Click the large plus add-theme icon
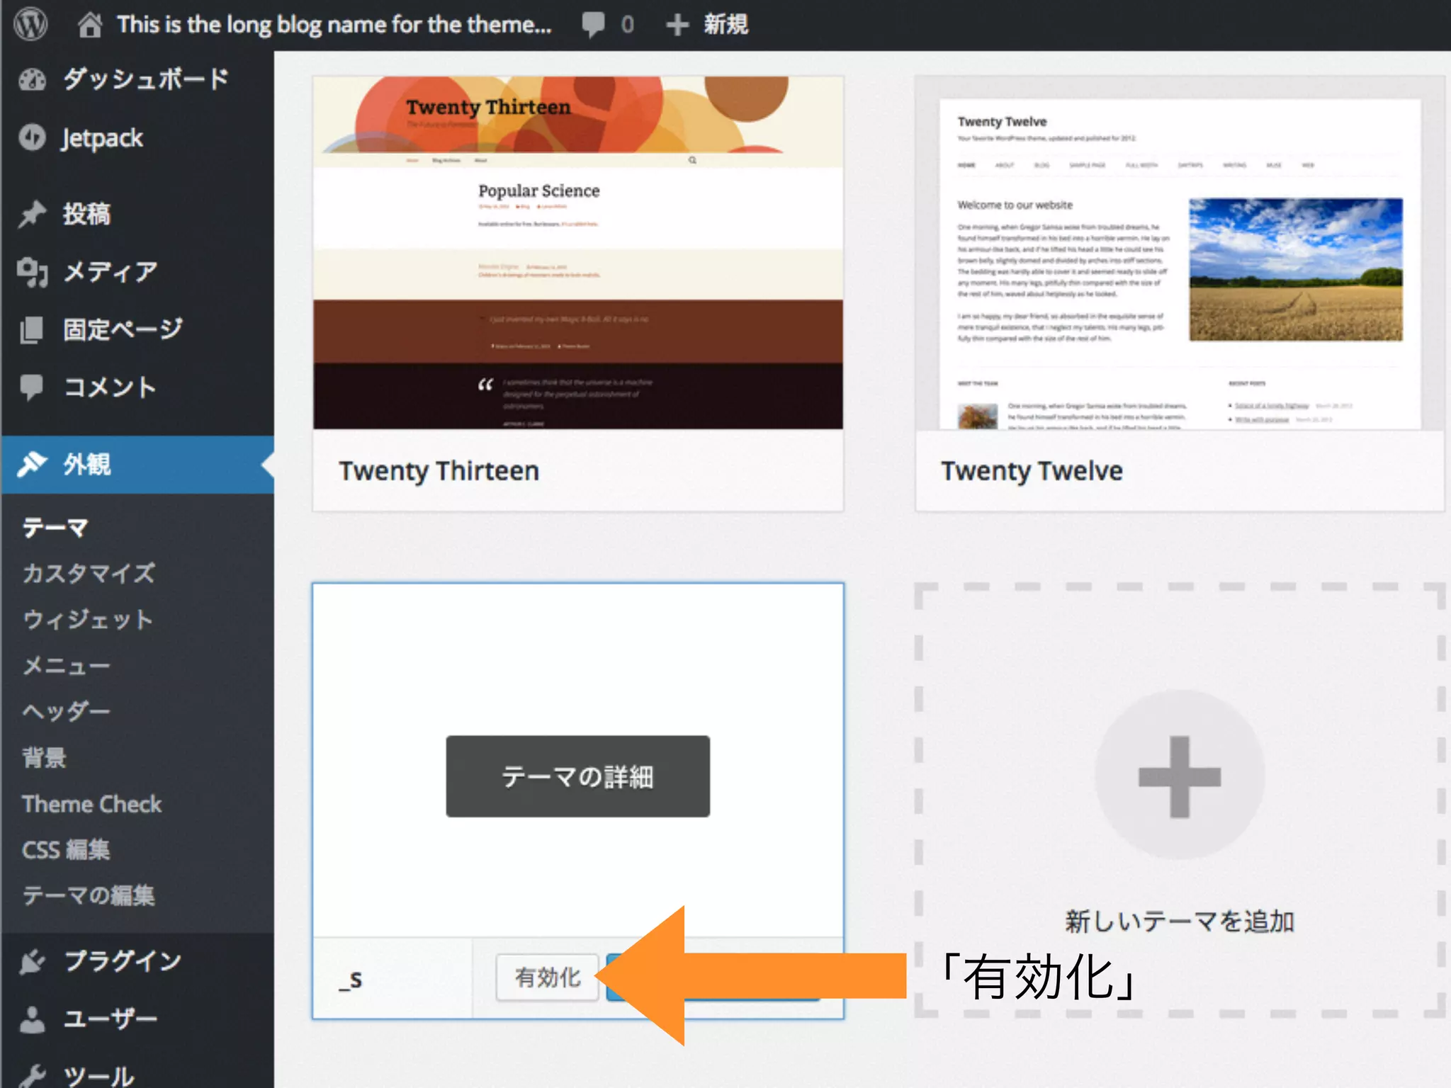Screen dimensions: 1451x1088 [1180, 776]
